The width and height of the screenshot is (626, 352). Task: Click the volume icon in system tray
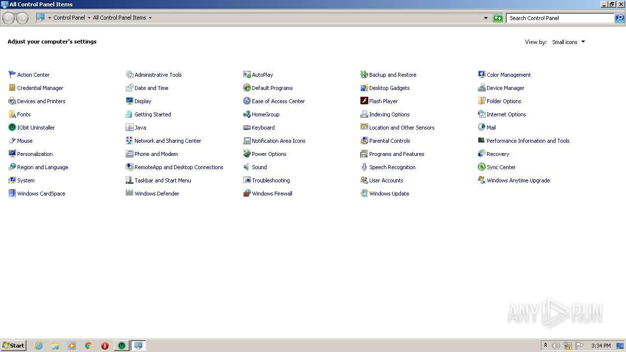pos(556,346)
